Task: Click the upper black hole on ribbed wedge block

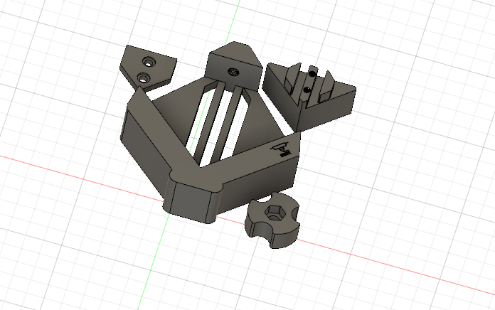Action: [x=313, y=74]
